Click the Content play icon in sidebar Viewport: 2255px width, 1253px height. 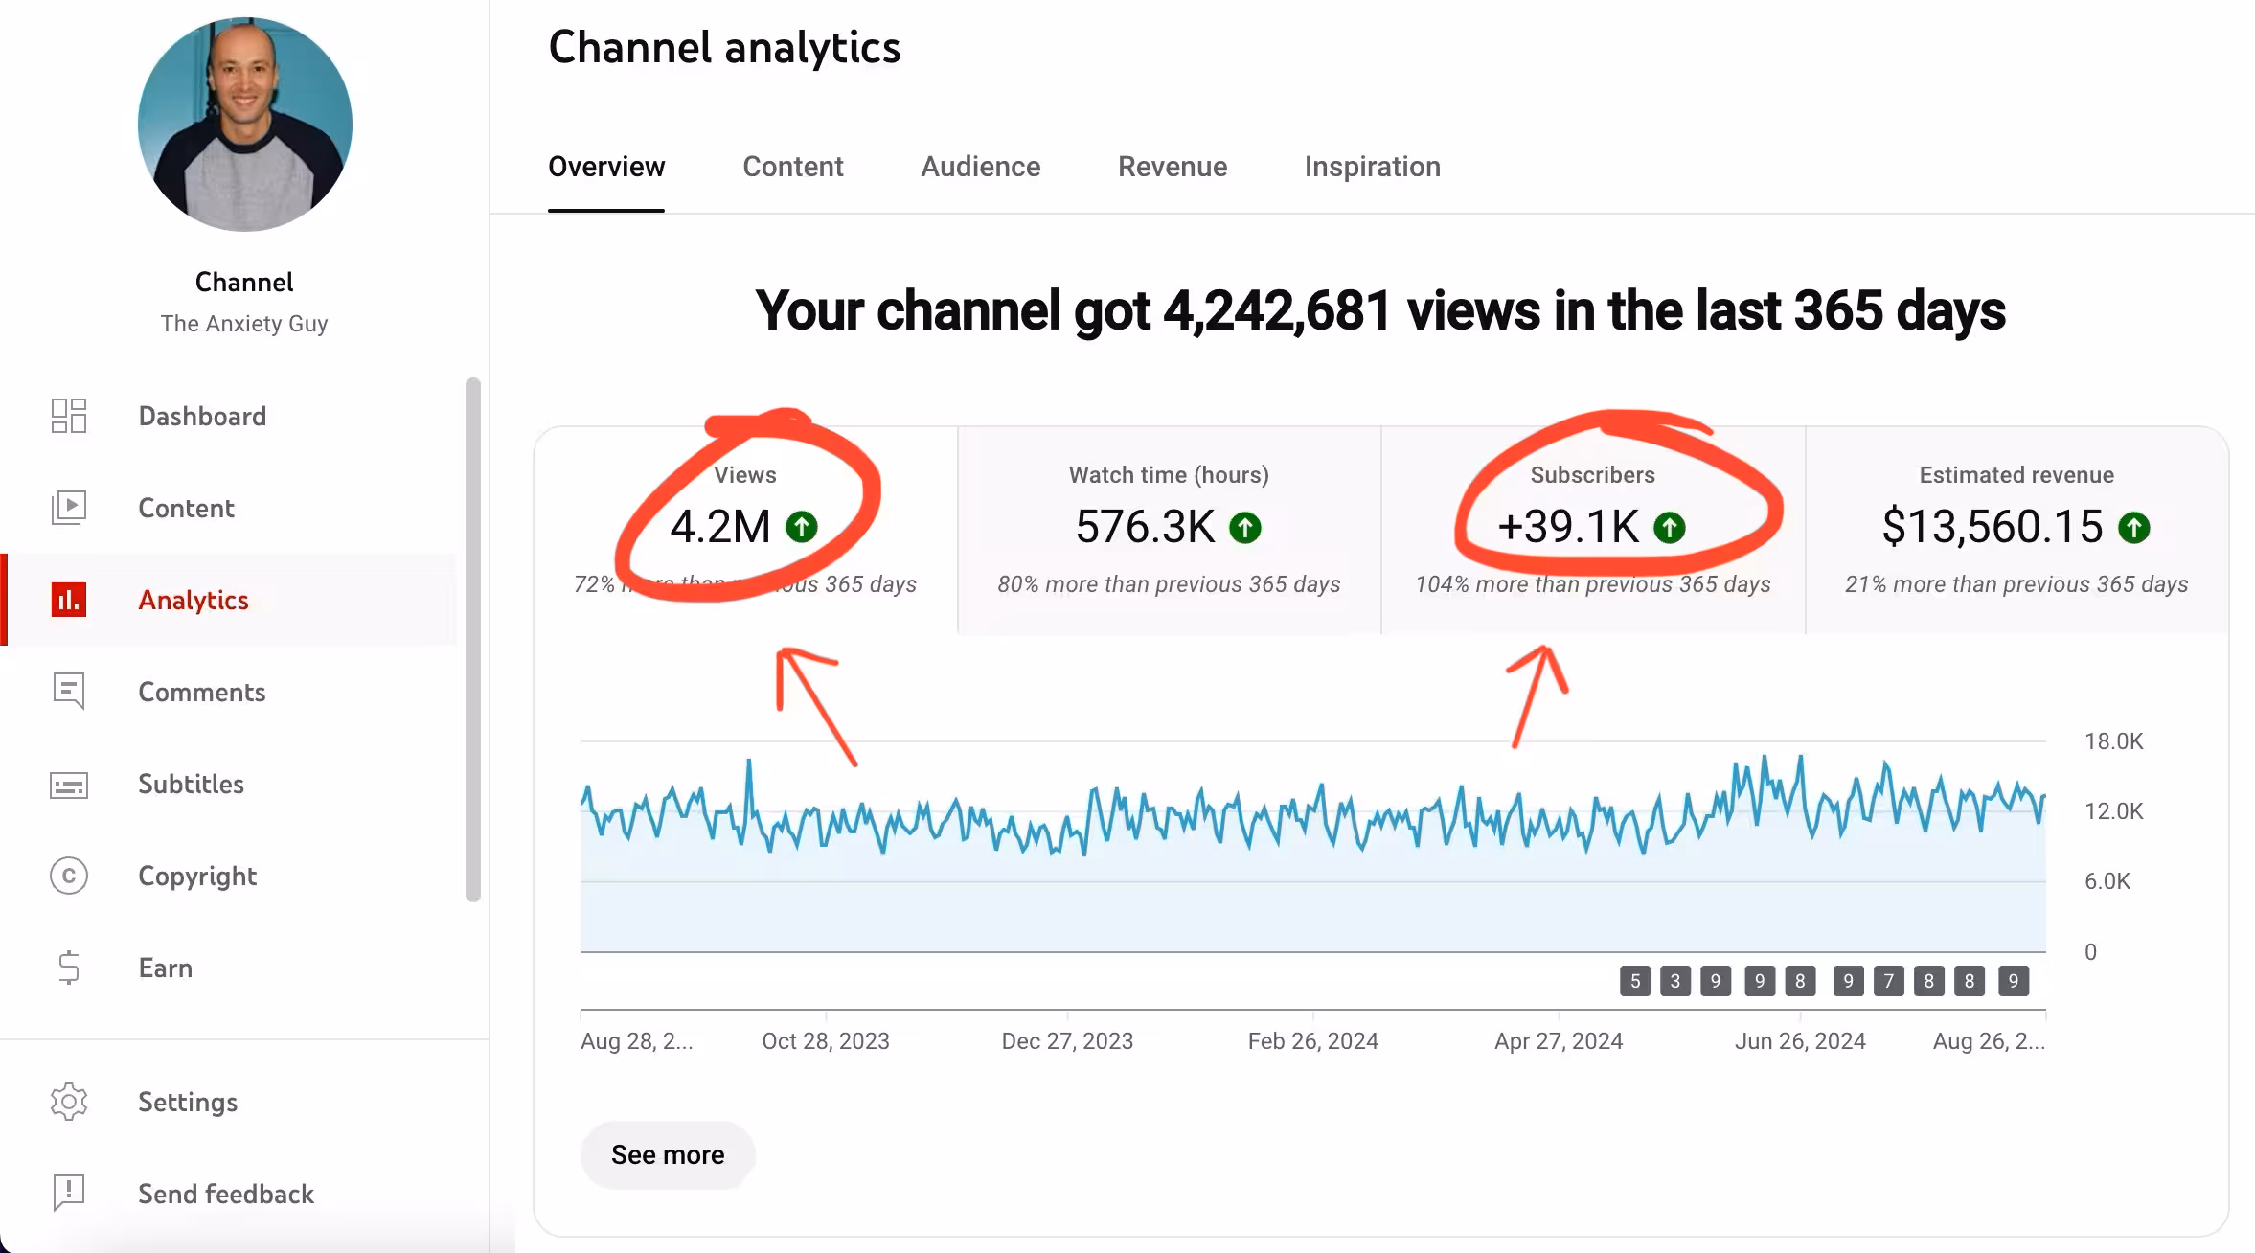tap(69, 508)
